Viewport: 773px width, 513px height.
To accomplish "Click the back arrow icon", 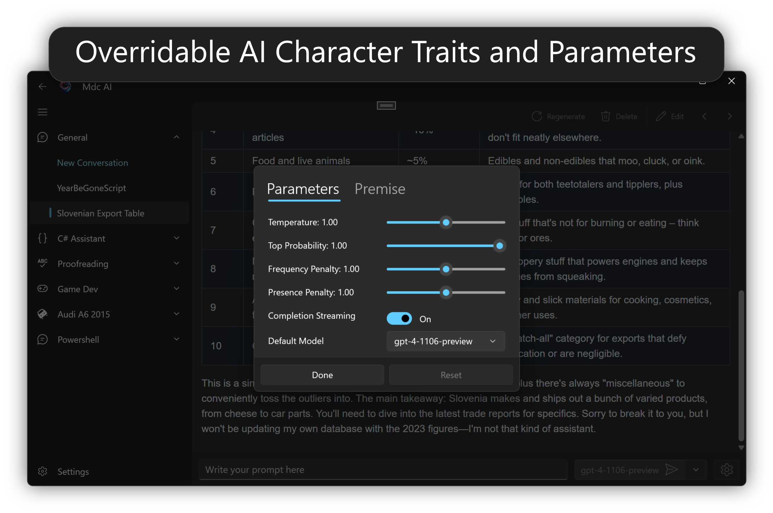I will click(x=42, y=86).
